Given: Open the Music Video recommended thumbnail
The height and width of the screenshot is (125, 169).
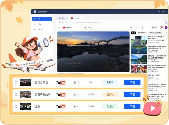Looking at the screenshot, I should pyautogui.click(x=139, y=40).
